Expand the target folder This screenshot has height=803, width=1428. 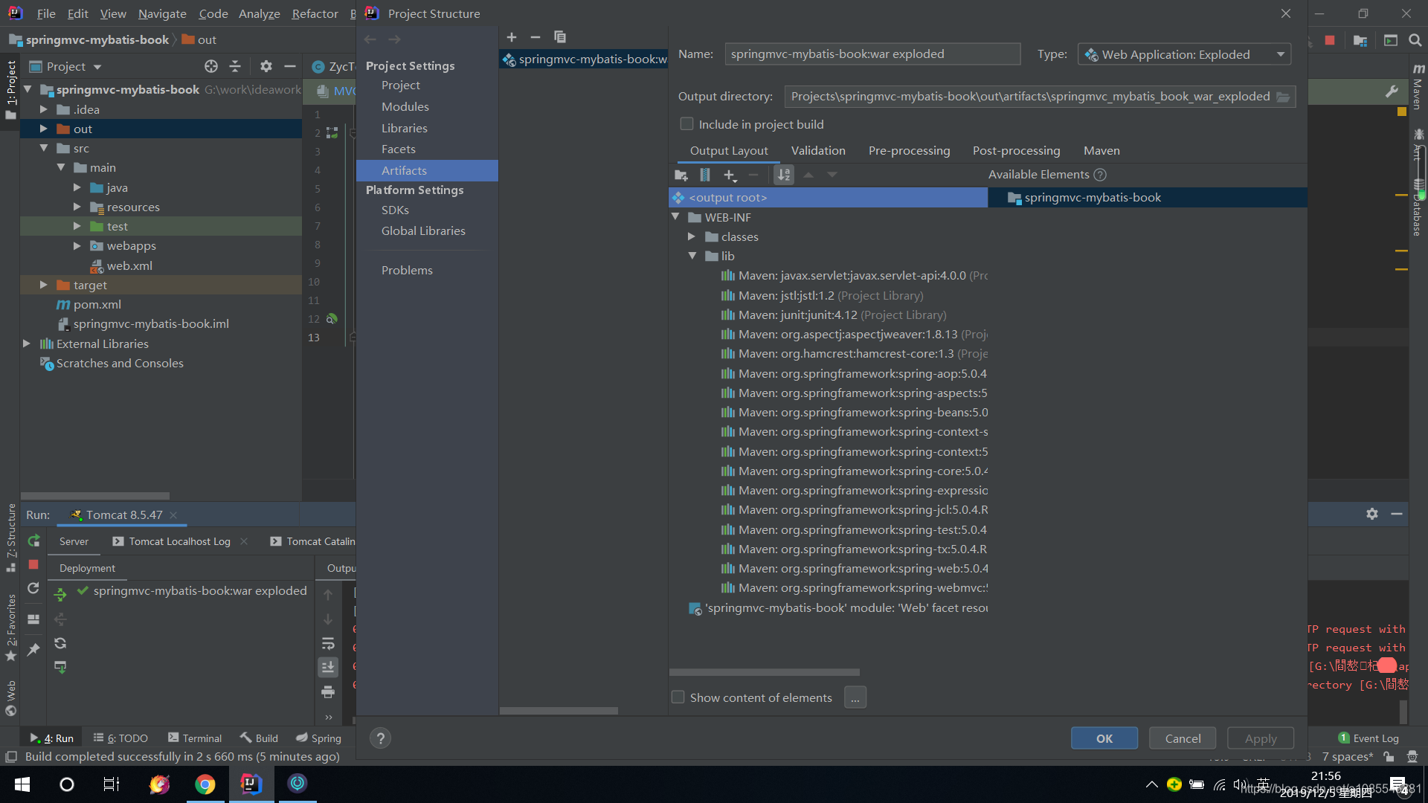coord(44,285)
